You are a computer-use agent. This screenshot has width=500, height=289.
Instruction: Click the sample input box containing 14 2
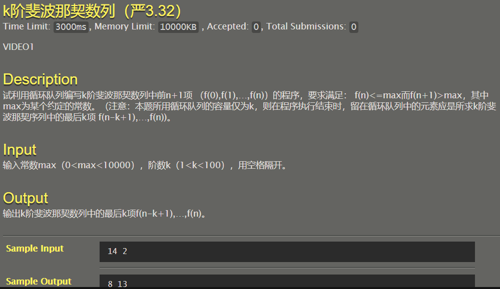click(x=287, y=252)
